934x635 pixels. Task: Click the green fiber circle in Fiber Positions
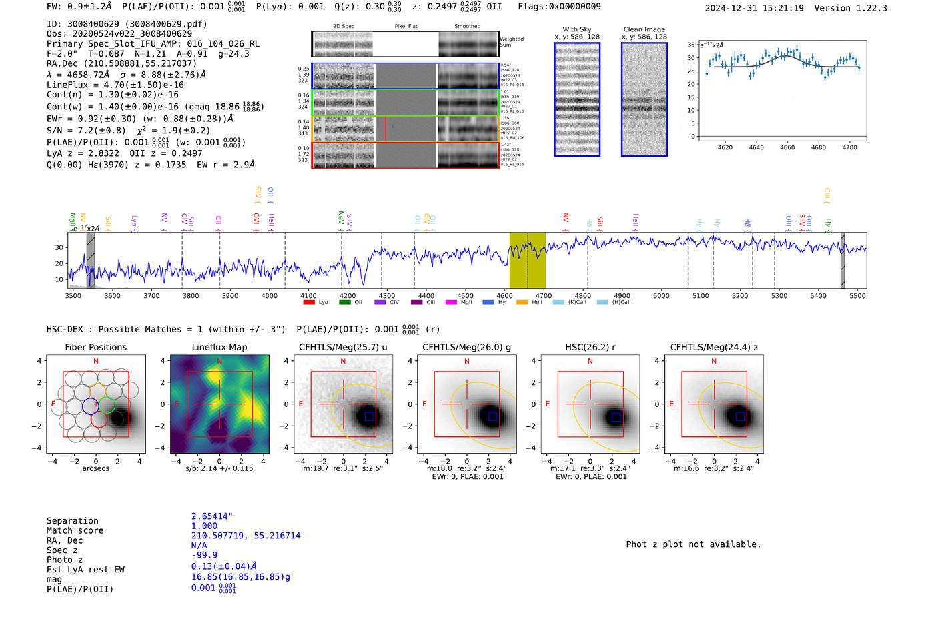pos(107,406)
